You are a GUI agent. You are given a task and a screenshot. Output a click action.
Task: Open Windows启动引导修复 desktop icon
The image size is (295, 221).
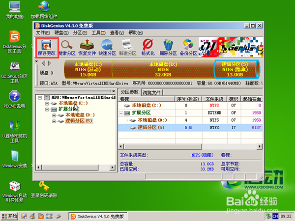point(14,192)
